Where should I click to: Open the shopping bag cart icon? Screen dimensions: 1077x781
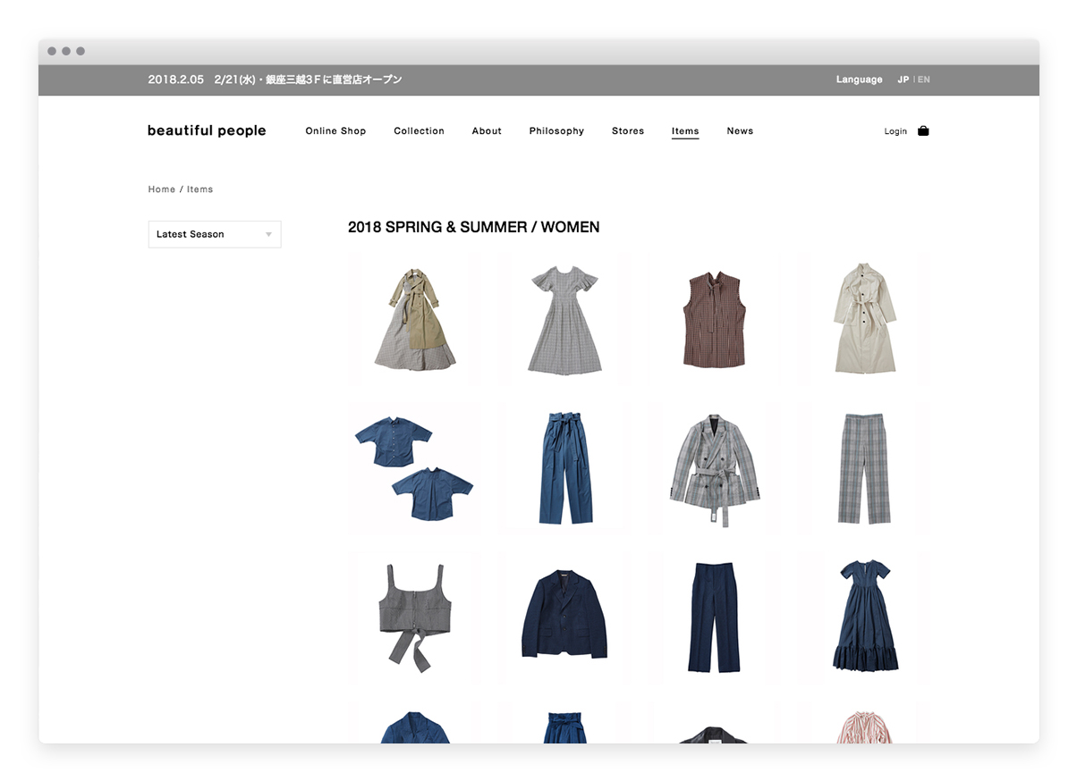(x=923, y=130)
